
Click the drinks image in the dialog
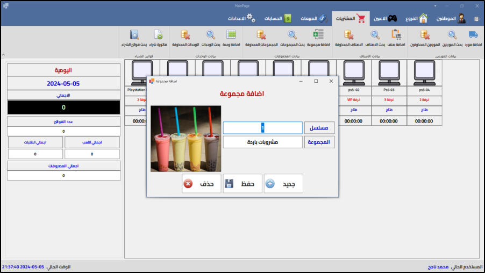pyautogui.click(x=186, y=138)
